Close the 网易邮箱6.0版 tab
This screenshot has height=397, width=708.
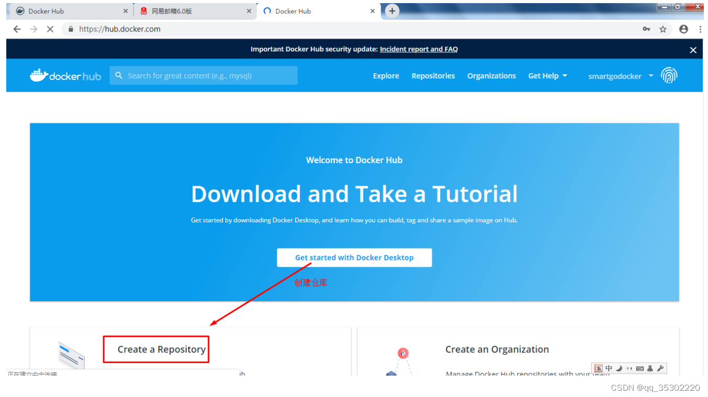(249, 11)
